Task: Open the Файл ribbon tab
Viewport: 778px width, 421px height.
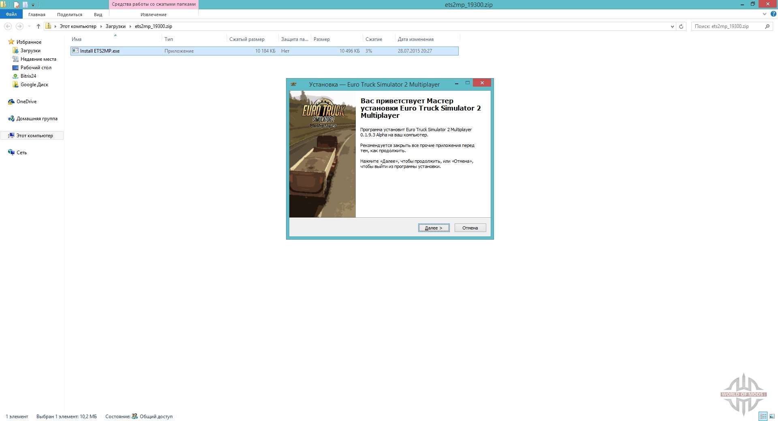Action: click(11, 14)
